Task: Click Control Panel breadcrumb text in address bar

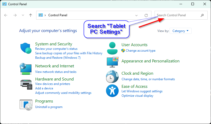Action: click(58, 15)
